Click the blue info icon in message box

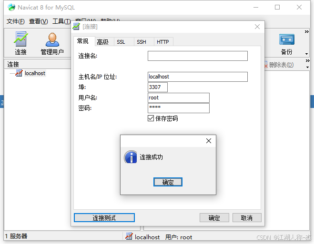click(x=131, y=157)
